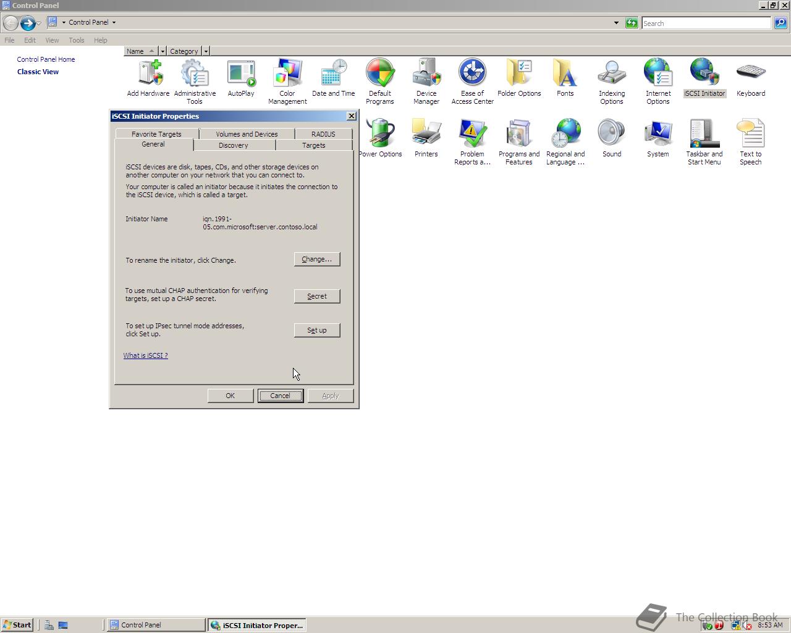Open Color Management
Screen dimensions: 791x633
287,81
